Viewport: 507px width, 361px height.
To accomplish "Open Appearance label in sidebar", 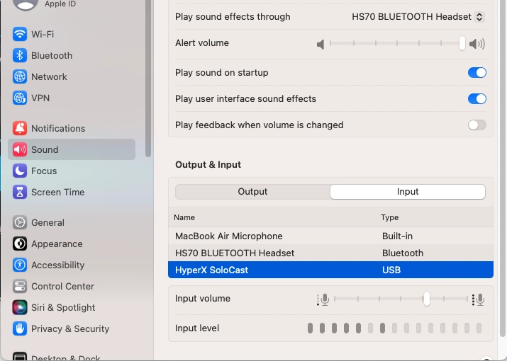I will coord(57,243).
